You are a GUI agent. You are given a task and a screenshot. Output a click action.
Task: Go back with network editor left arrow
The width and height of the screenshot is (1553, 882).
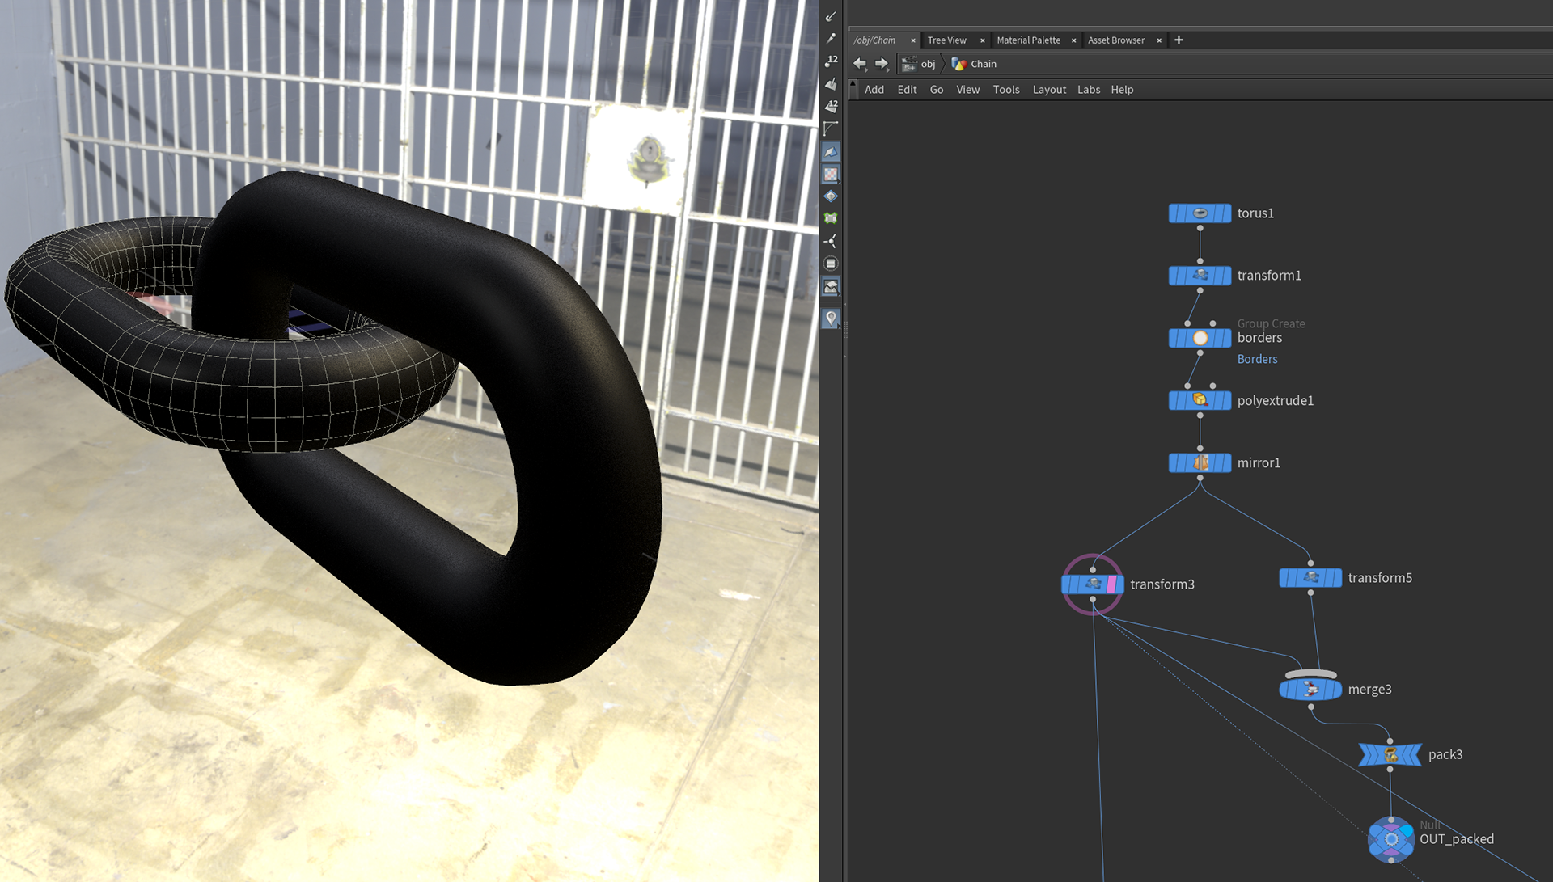click(x=860, y=64)
